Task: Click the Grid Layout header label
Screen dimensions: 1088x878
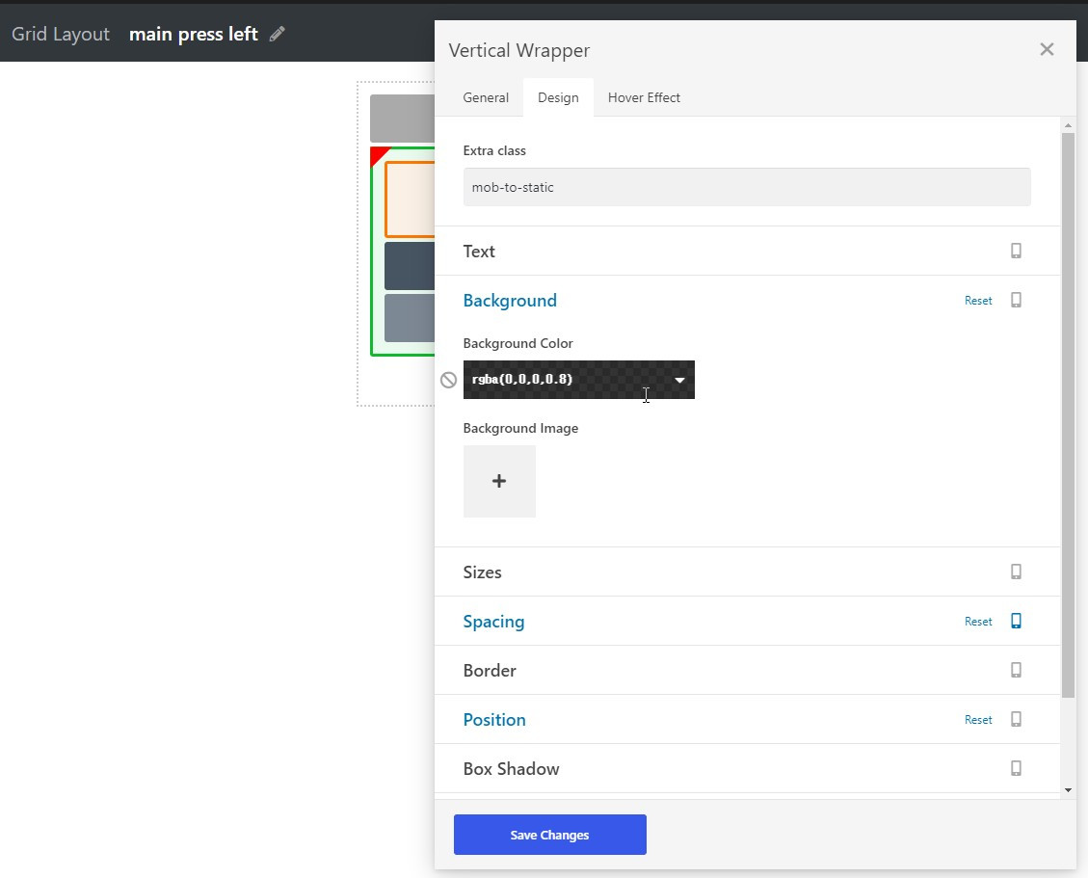Action: tap(61, 34)
